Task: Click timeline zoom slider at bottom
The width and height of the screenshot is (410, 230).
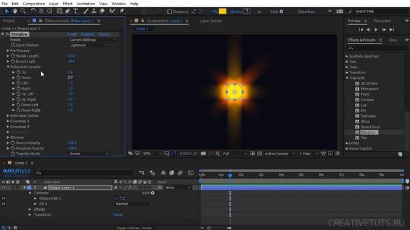Action: click(x=209, y=228)
